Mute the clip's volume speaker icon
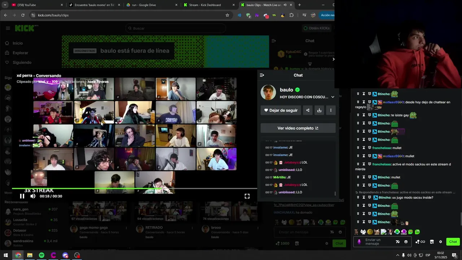 (33, 196)
